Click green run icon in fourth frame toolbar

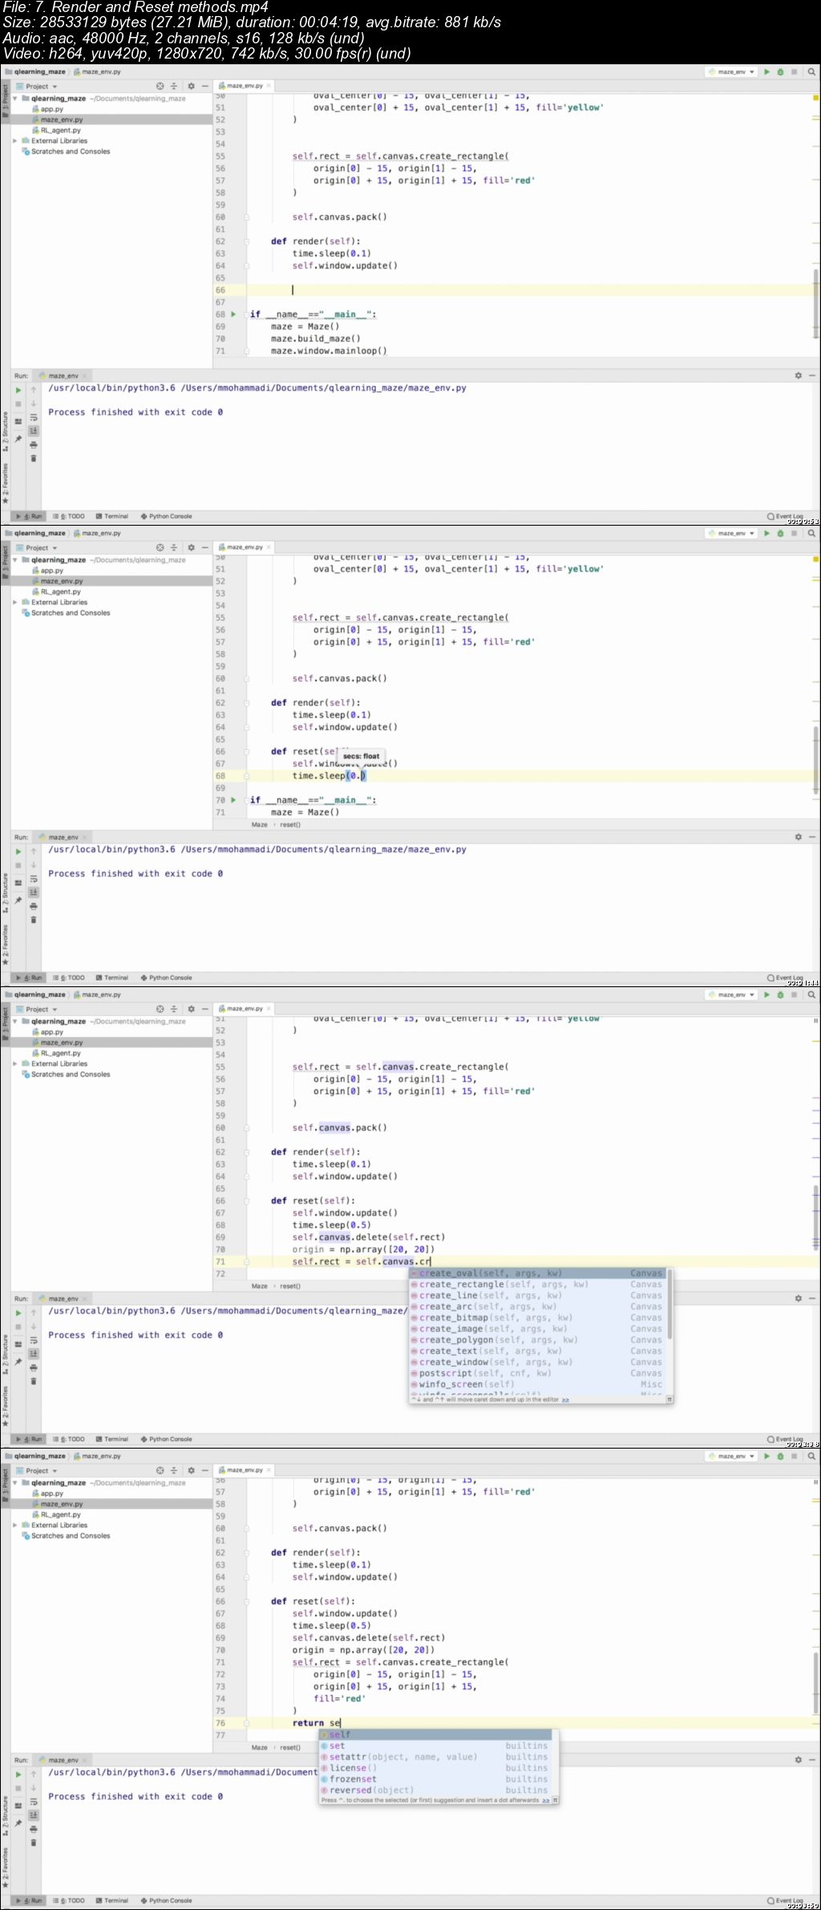(x=766, y=1456)
